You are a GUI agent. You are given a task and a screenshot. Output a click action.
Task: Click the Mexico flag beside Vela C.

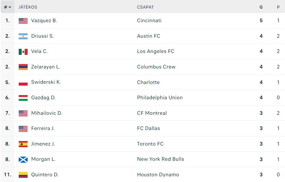pyautogui.click(x=23, y=52)
